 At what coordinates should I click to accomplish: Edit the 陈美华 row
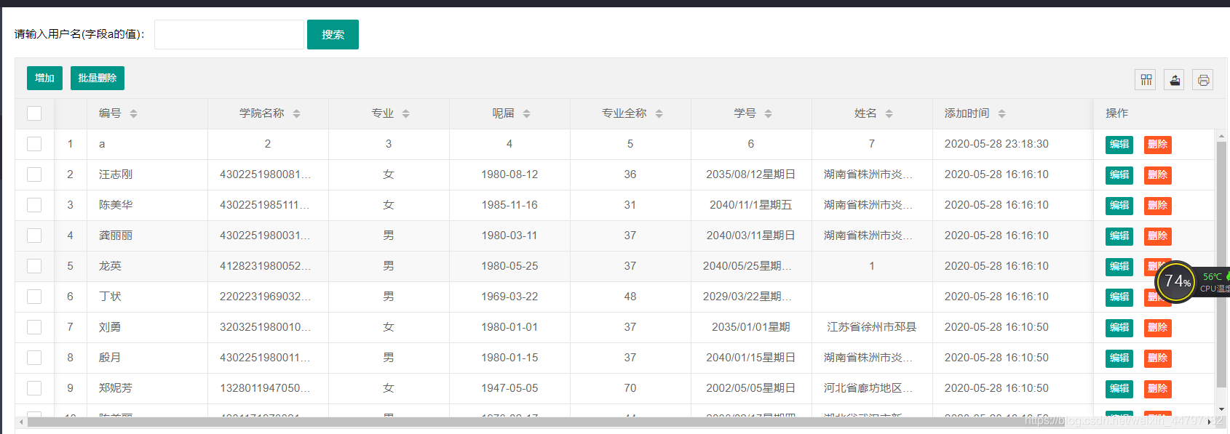[1119, 206]
